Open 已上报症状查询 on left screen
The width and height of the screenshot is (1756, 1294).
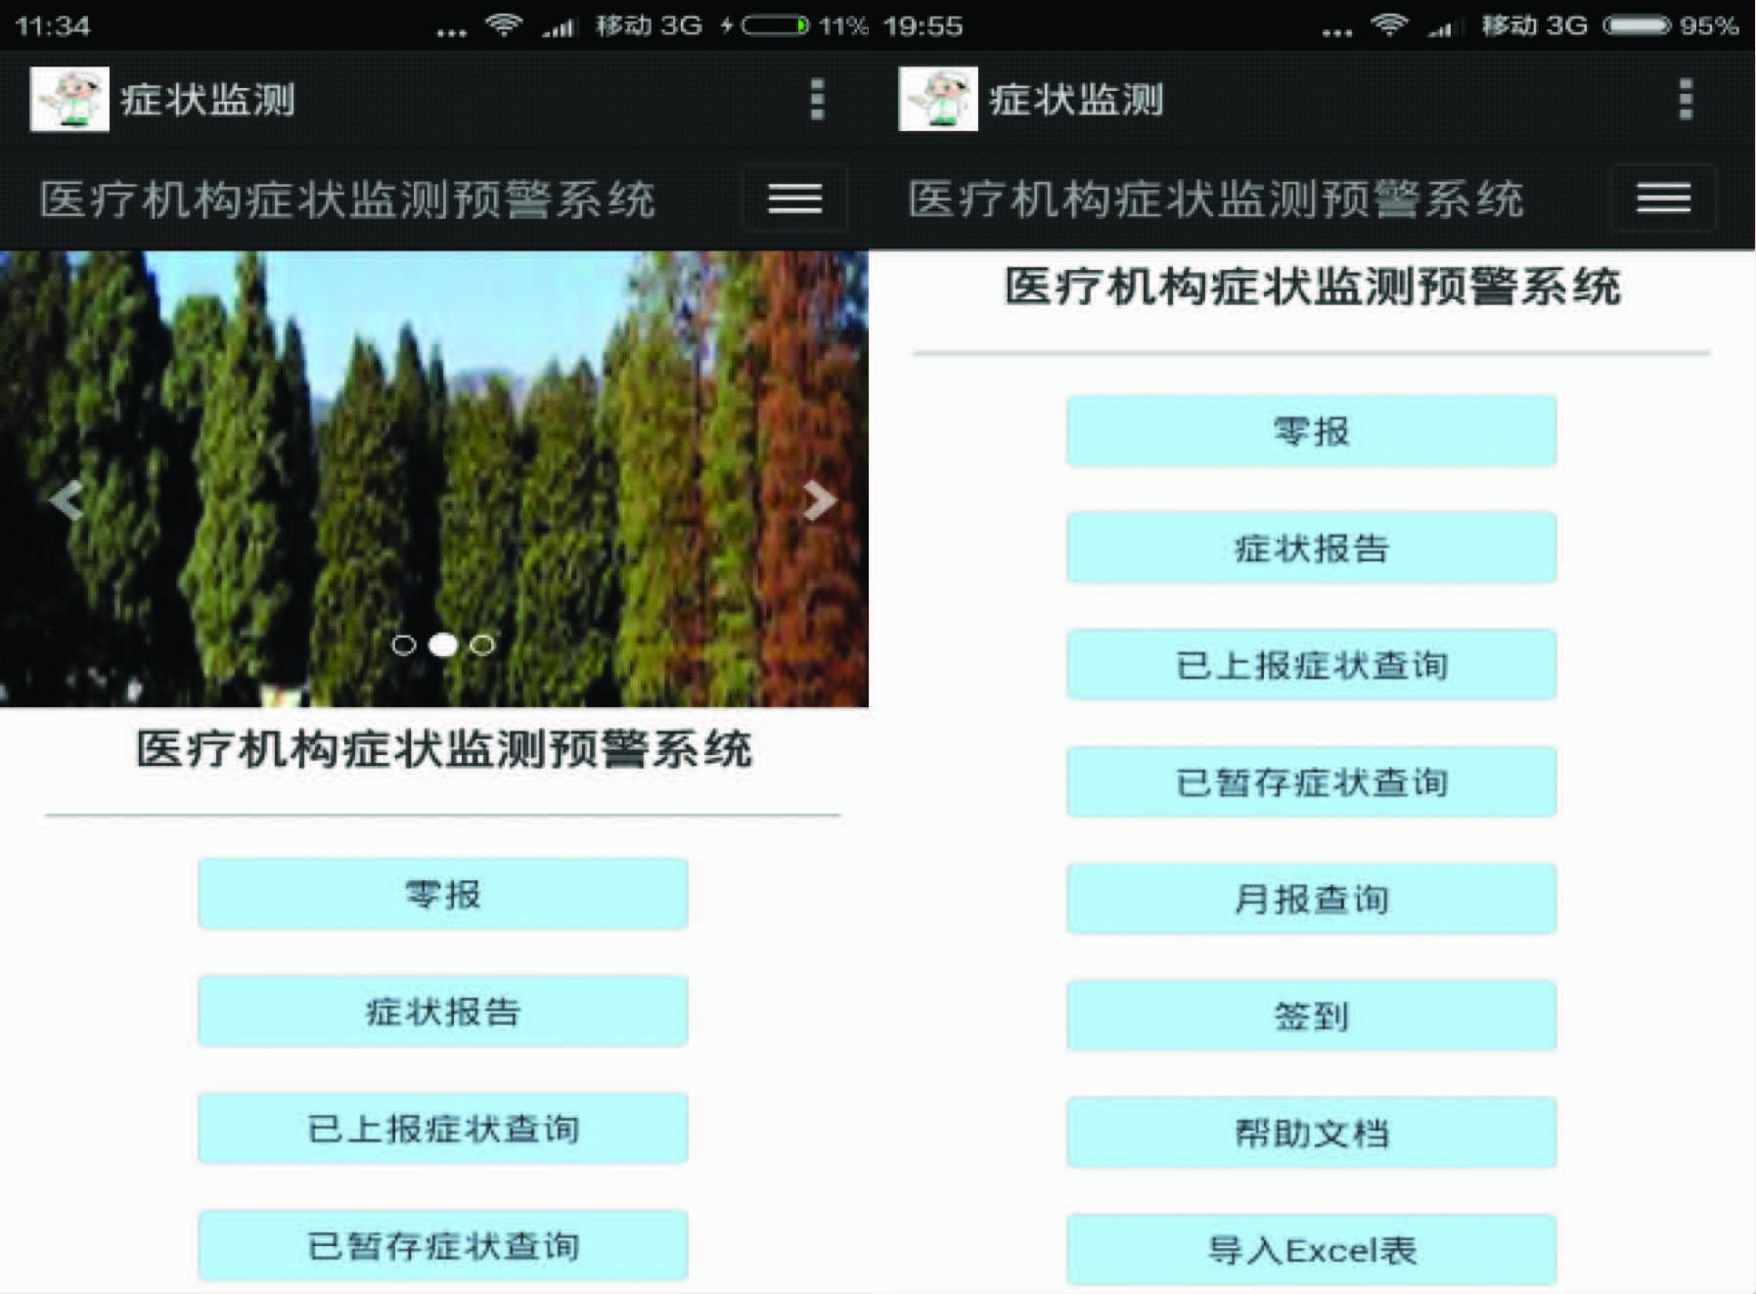443,1129
